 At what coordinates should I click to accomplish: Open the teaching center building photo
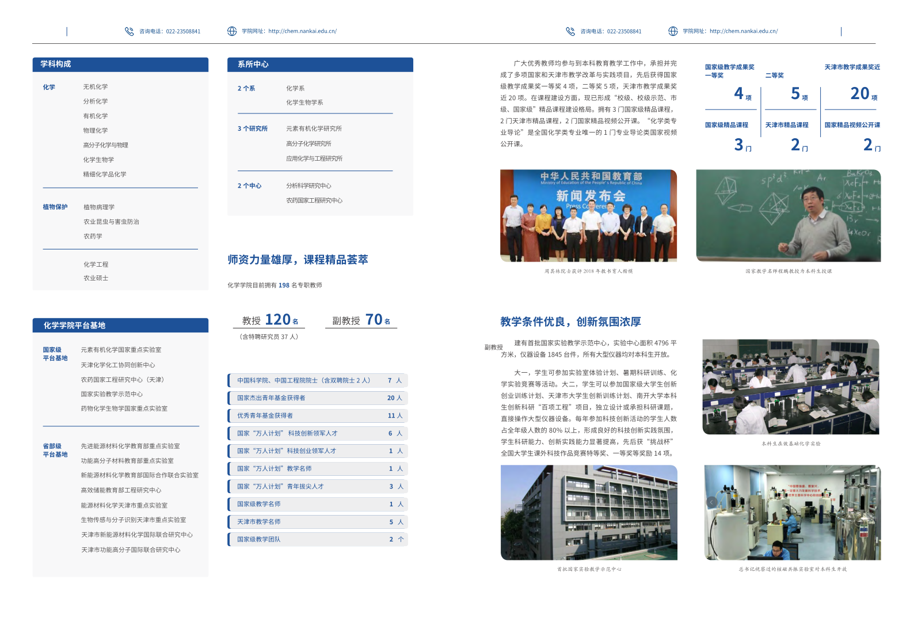coord(589,512)
